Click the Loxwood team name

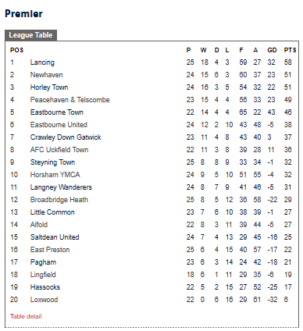[44, 300]
